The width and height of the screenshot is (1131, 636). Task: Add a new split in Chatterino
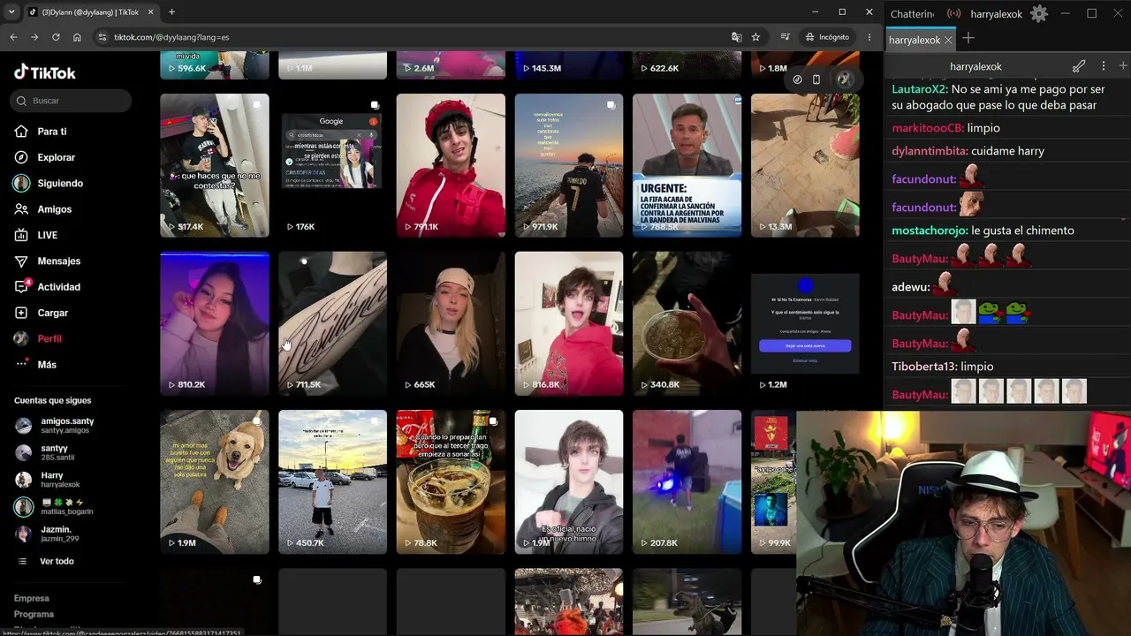[1123, 66]
